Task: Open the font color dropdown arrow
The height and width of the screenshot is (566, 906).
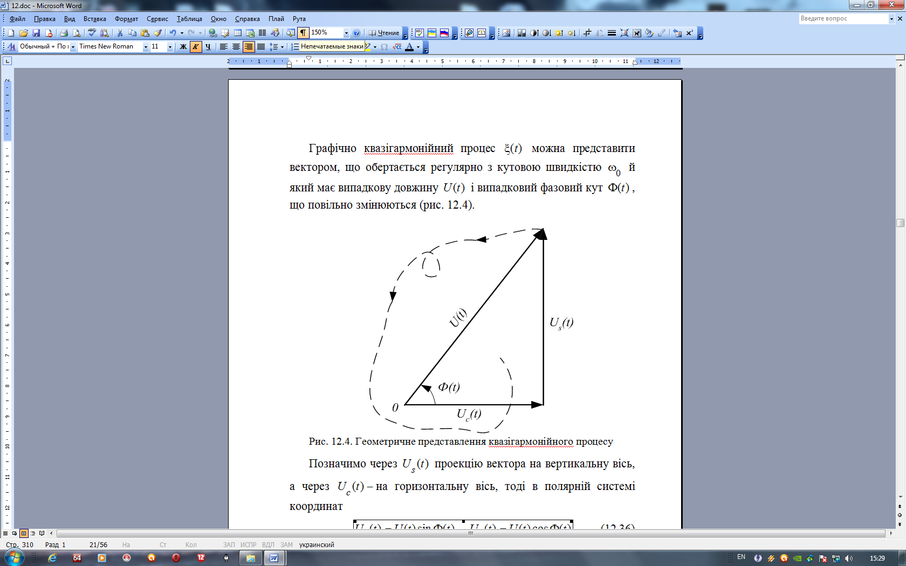Action: [418, 47]
